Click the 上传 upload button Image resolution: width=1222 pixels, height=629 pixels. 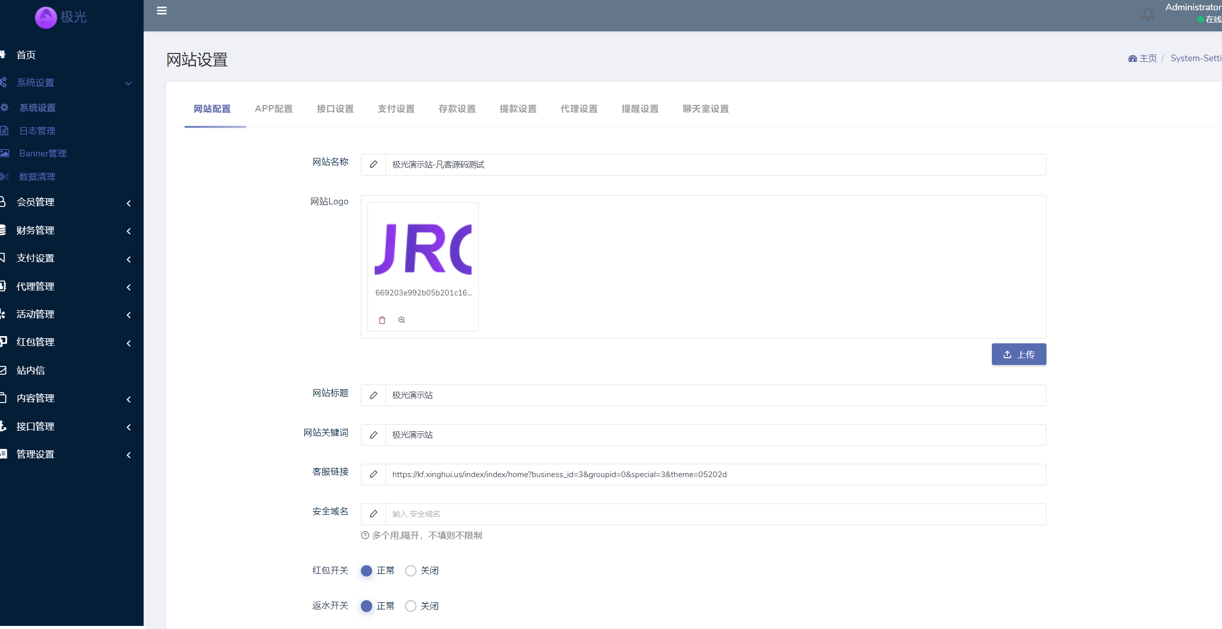tap(1019, 354)
